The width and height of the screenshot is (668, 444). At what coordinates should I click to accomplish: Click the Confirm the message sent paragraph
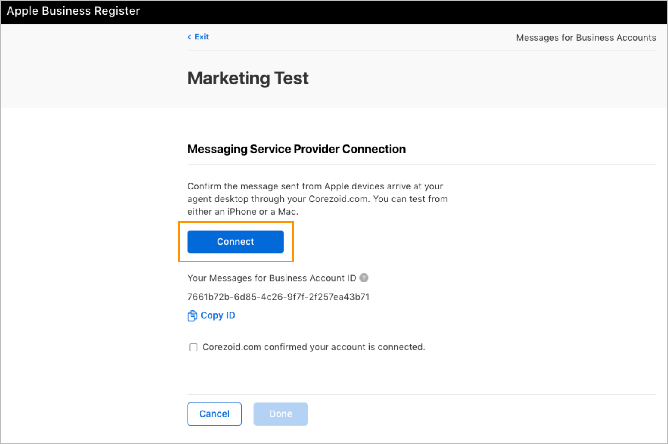point(318,199)
